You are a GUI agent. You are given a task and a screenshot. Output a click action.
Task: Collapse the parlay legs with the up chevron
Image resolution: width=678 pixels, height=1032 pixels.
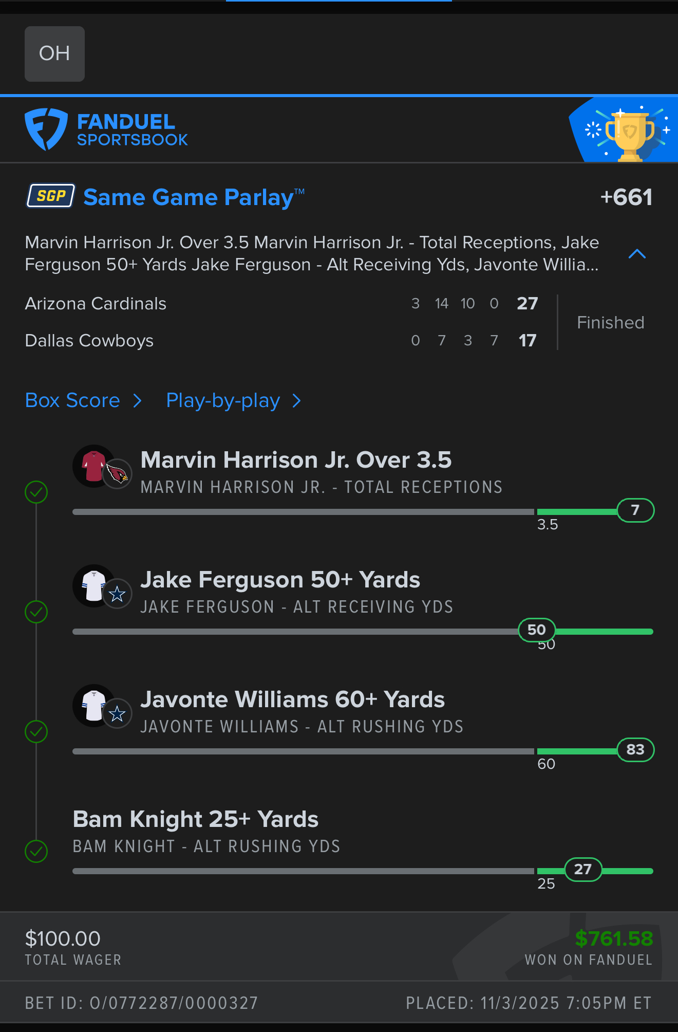637,254
